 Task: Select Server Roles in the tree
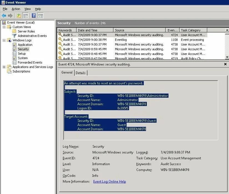coord(26,31)
